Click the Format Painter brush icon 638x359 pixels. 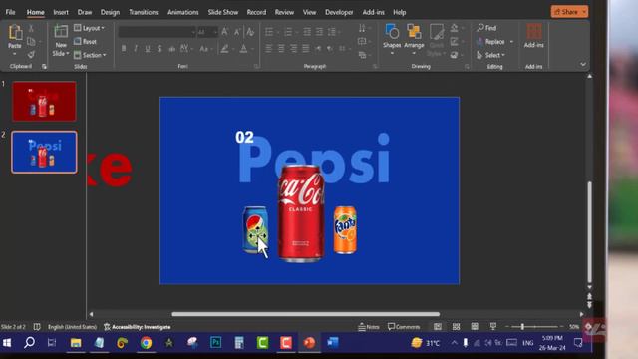click(31, 54)
